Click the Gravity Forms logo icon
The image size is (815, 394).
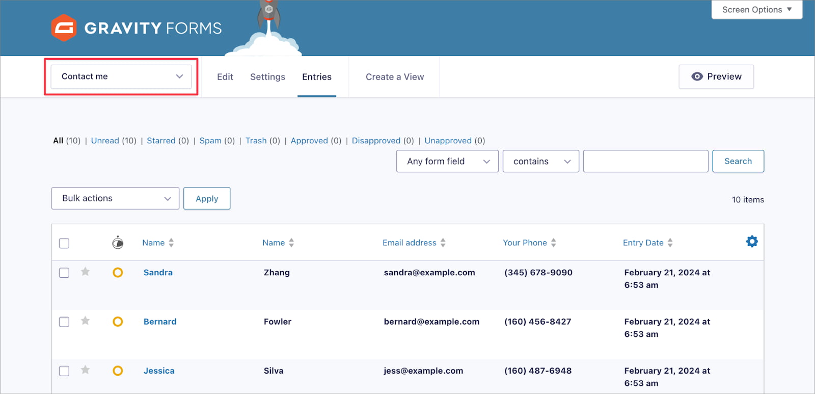point(64,28)
